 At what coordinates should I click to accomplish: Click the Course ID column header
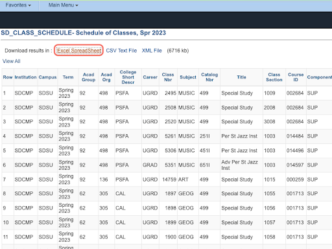(296, 77)
